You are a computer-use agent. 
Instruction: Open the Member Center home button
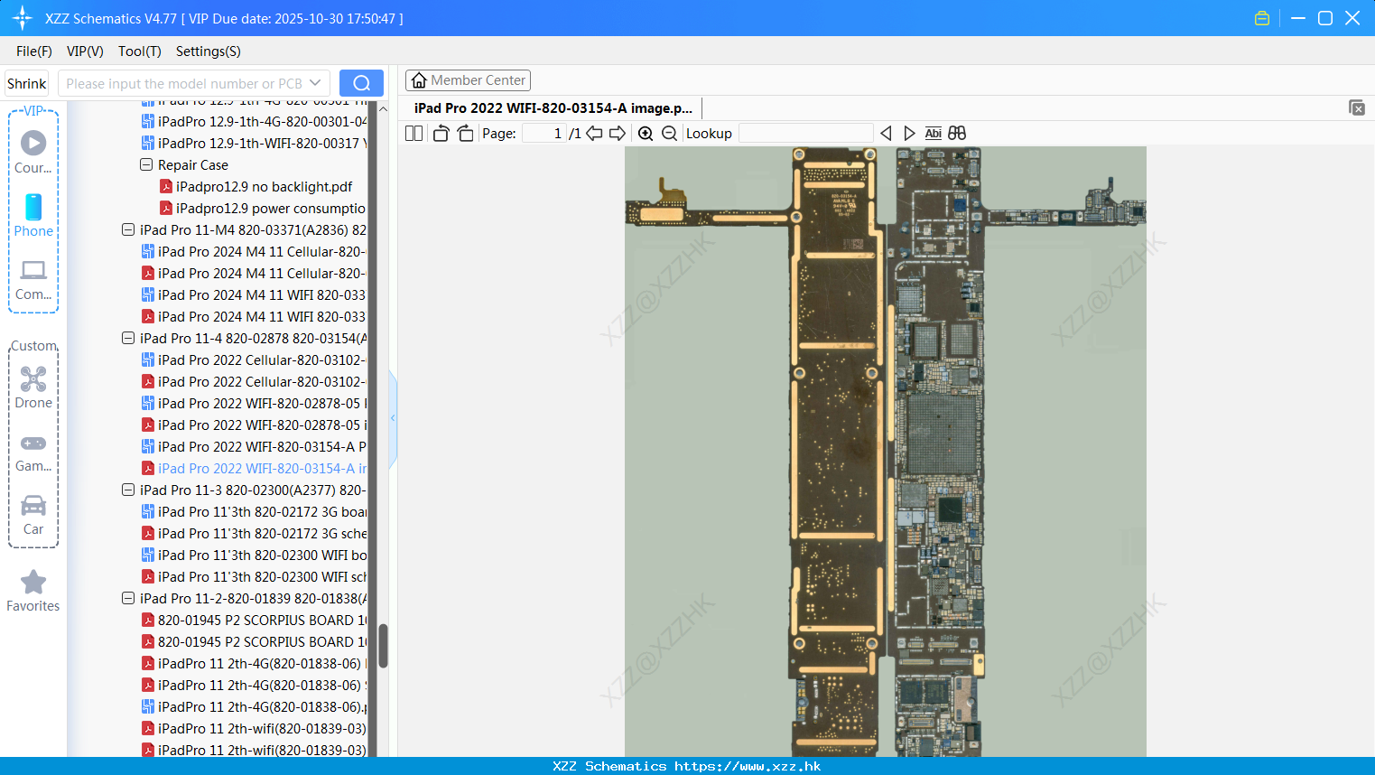click(x=468, y=80)
